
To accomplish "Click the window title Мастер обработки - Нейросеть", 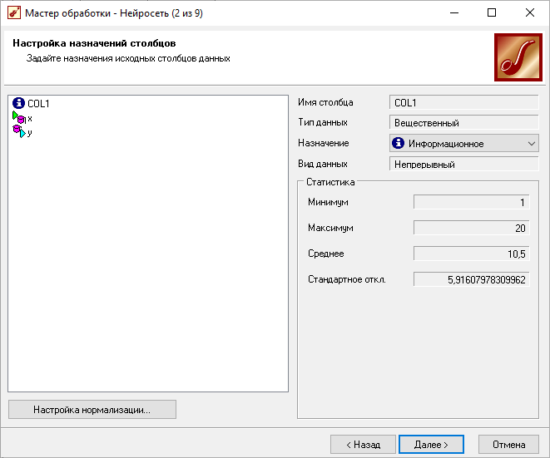I will [114, 13].
